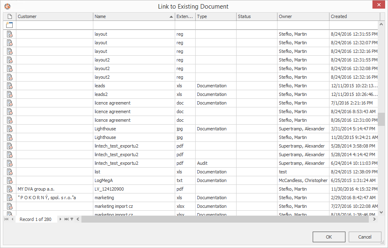Click the filter row indicator icon
The height and width of the screenshot is (248, 388).
click(9, 25)
